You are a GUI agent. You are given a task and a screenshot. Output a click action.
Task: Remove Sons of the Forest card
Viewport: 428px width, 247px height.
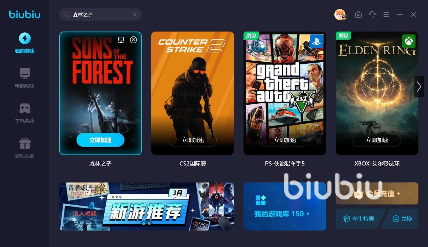point(133,40)
